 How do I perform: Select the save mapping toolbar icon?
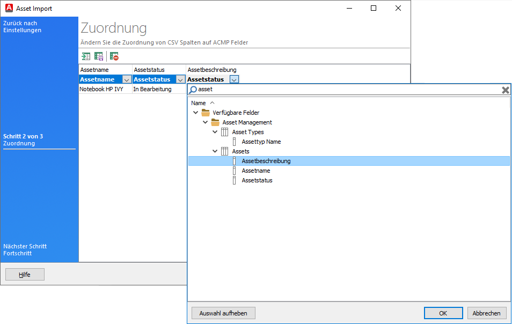click(x=99, y=56)
